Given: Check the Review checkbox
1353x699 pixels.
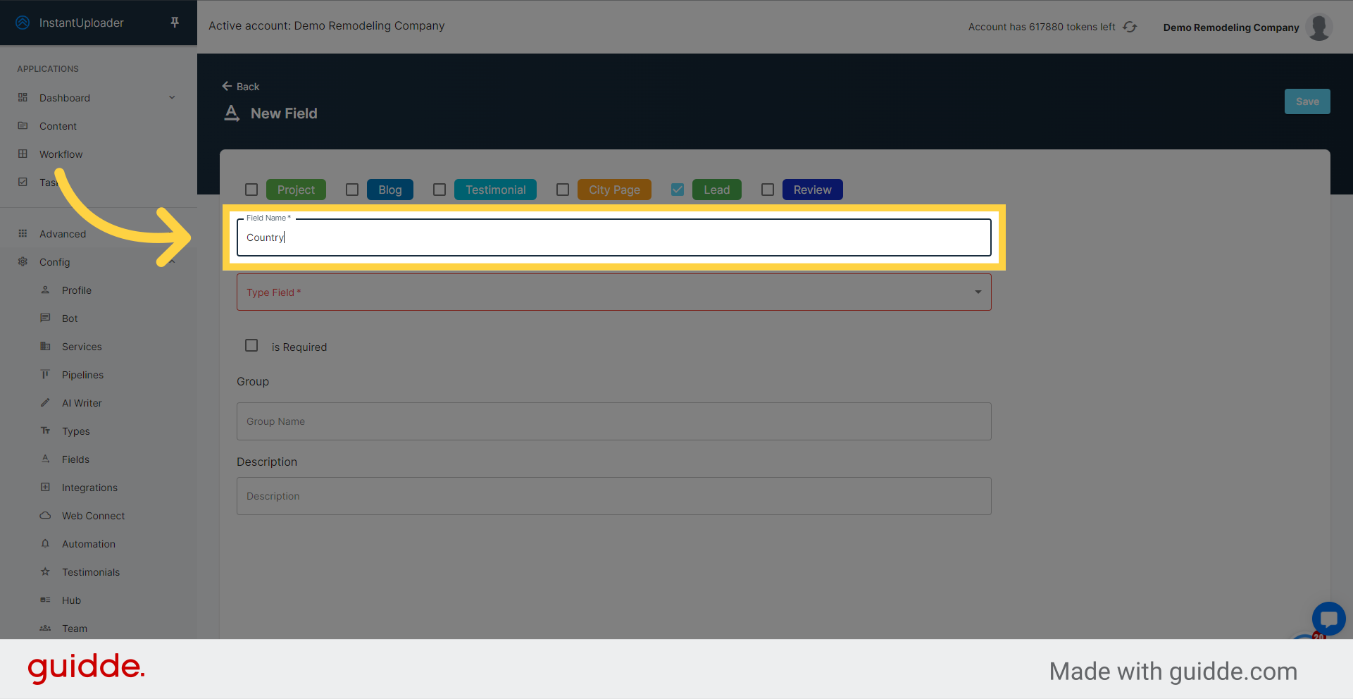Looking at the screenshot, I should click(768, 190).
